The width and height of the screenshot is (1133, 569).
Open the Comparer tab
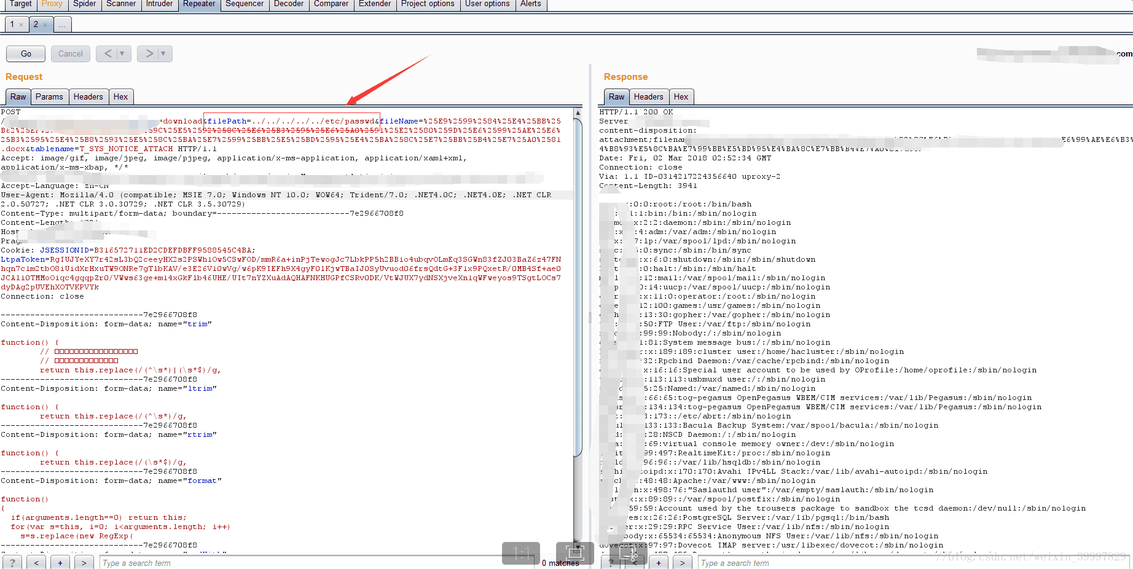331,4
